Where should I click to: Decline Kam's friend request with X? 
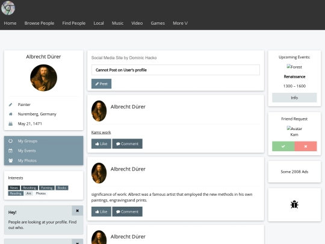coord(306,146)
